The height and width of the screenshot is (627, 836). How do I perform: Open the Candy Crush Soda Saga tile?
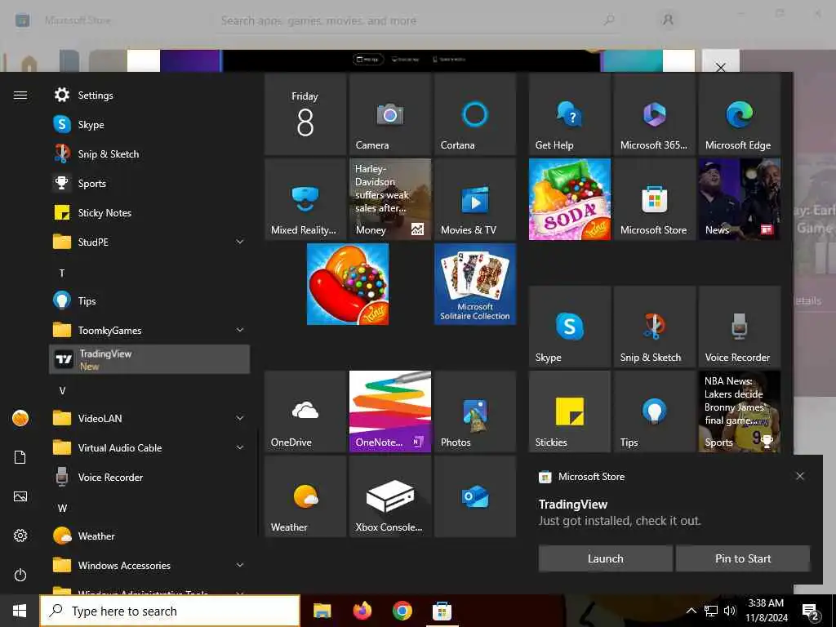coord(569,199)
